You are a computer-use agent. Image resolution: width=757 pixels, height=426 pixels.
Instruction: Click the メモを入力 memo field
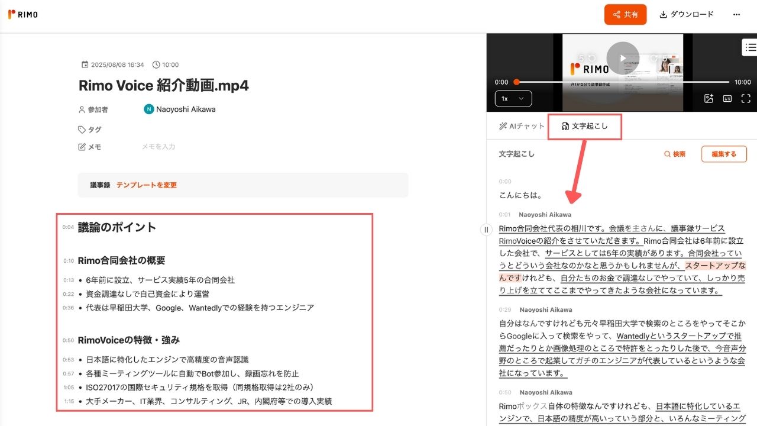tap(158, 147)
